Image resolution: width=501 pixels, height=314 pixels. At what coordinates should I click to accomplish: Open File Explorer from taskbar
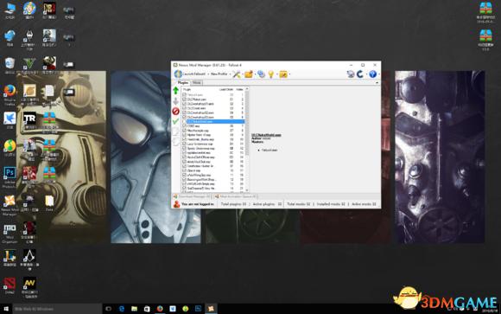(134, 309)
